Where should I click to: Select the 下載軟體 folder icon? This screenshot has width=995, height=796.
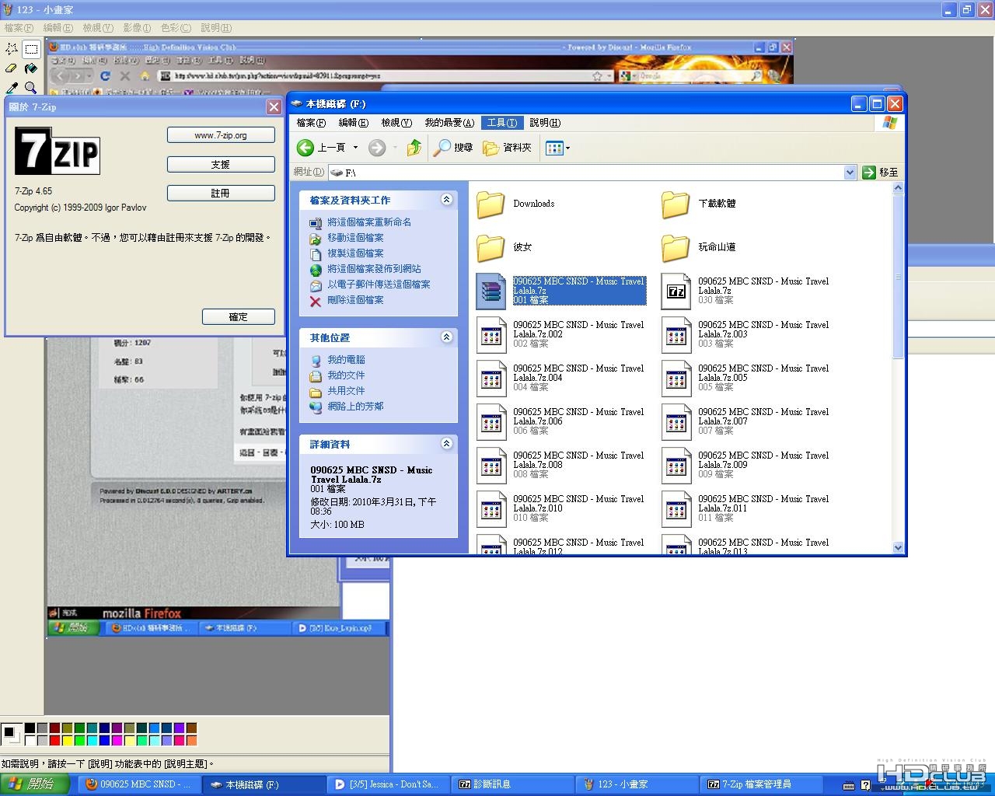pyautogui.click(x=676, y=204)
